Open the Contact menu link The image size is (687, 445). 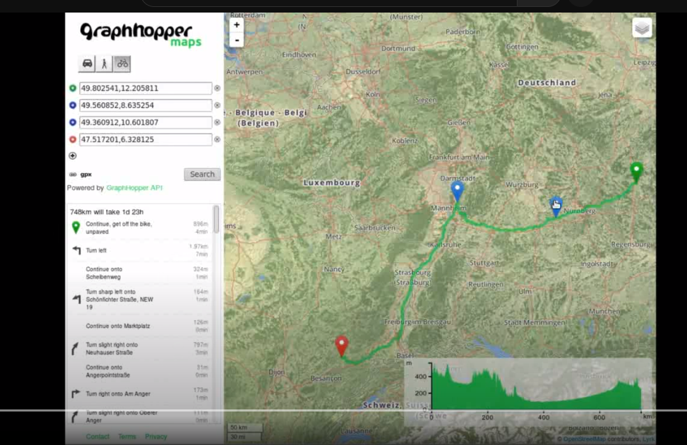click(98, 436)
